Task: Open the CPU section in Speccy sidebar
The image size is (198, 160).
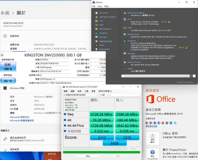Action: [x=101, y=21]
